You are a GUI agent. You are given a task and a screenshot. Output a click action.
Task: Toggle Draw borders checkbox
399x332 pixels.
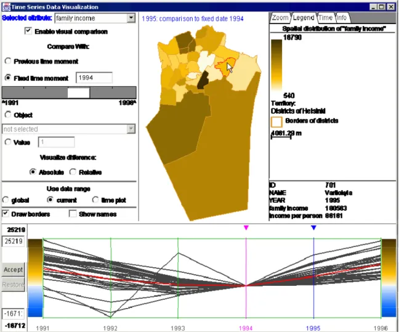6,213
